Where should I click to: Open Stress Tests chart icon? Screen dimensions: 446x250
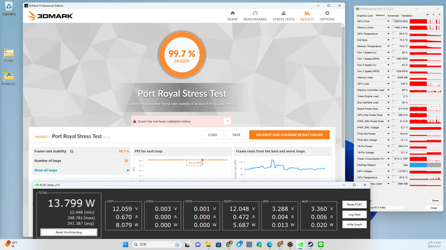pyautogui.click(x=283, y=13)
